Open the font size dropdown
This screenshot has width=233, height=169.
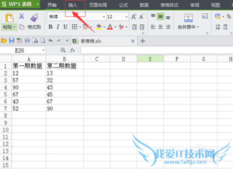[x=126, y=17]
